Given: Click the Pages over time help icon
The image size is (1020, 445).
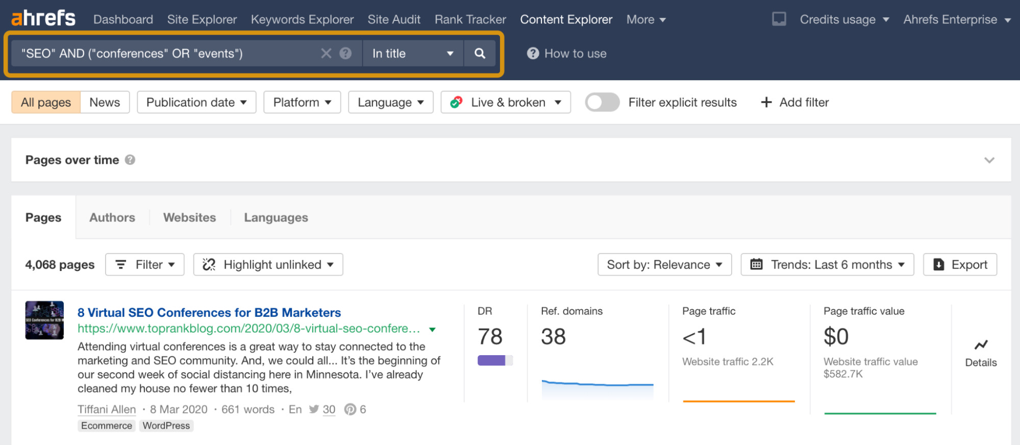Looking at the screenshot, I should (130, 160).
